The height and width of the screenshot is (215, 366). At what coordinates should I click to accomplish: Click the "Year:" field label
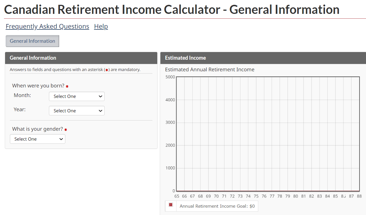[20, 109]
